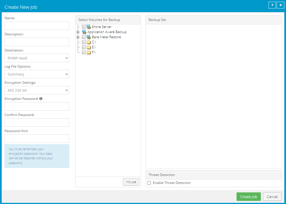Click the Entire Server computer icon
The height and width of the screenshot is (204, 286).
point(89,27)
